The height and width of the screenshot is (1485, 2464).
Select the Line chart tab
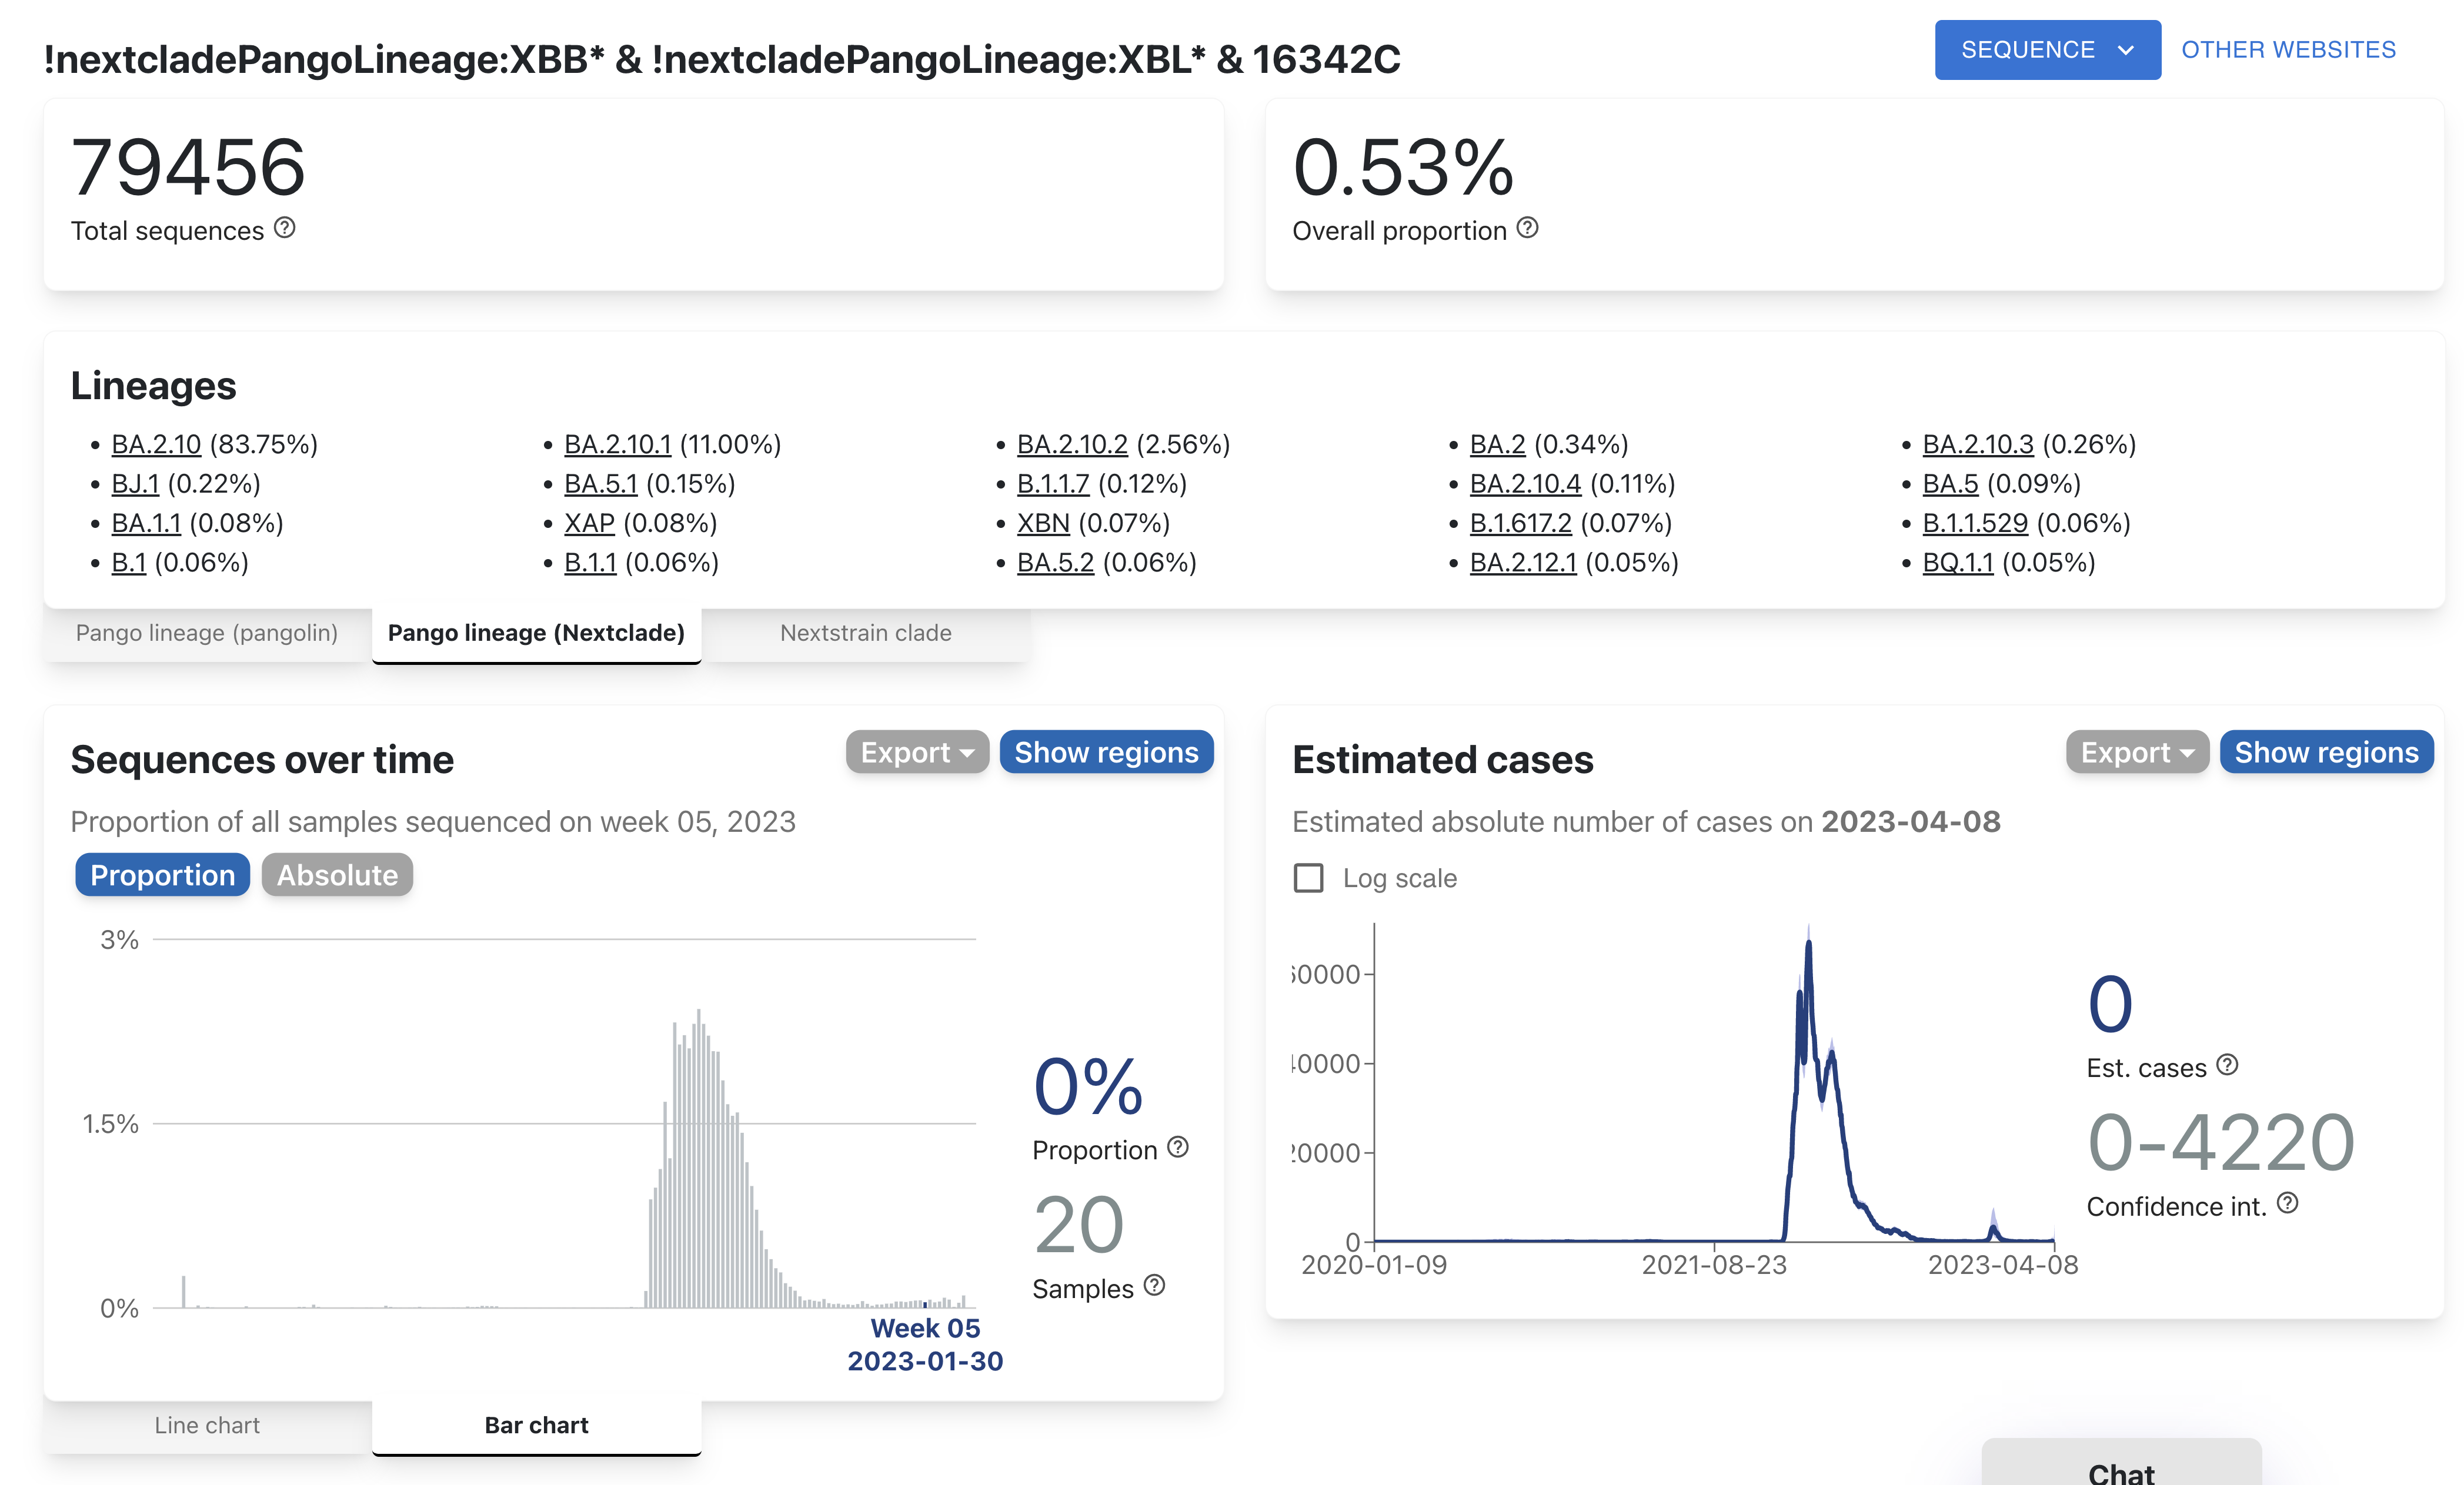point(207,1425)
